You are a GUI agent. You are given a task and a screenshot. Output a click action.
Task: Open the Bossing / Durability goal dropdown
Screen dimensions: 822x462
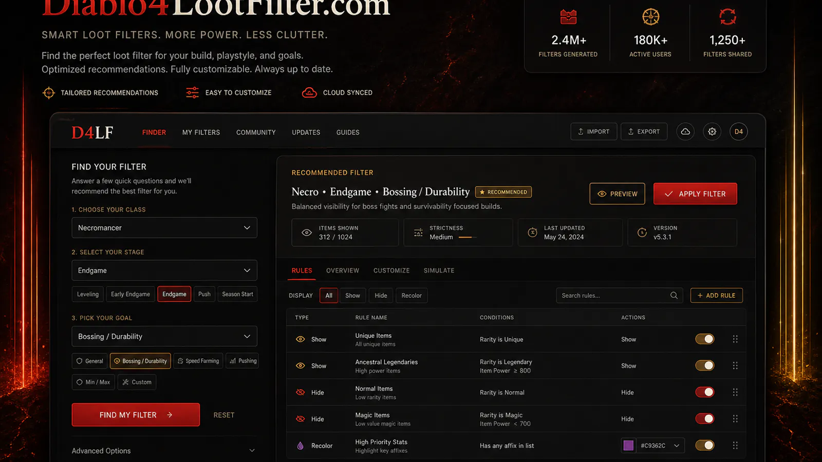point(164,337)
